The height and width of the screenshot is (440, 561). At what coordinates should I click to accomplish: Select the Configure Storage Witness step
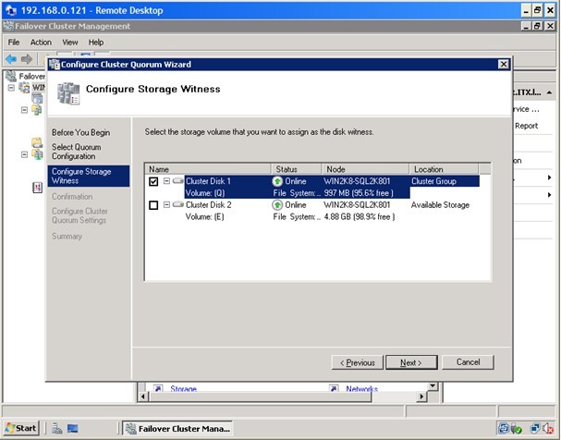point(89,176)
